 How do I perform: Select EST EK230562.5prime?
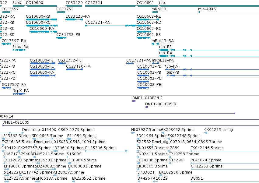pyautogui.click(x=89, y=178)
